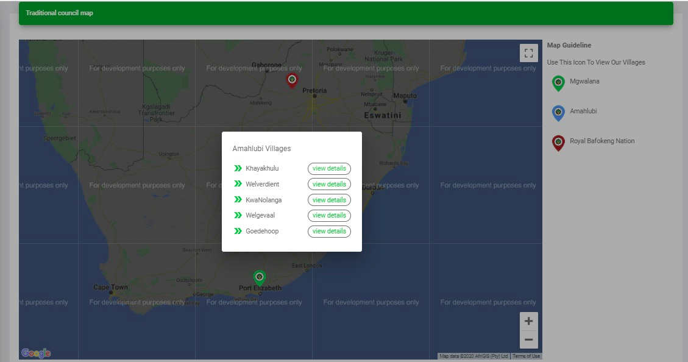Click the Google logo on the map
This screenshot has height=362, width=688.
[36, 353]
